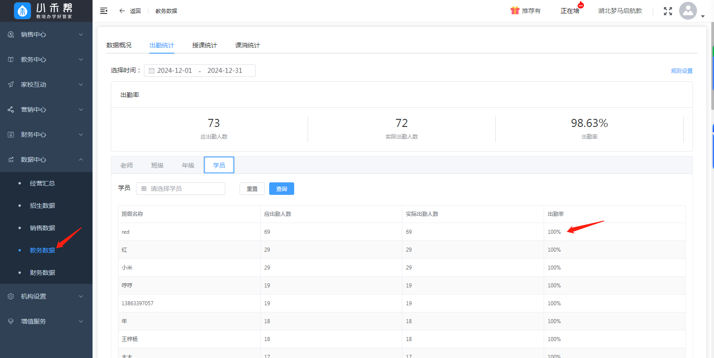Screen dimensions: 714x358
Task: Open 教务数据 in the sidebar
Action: click(42, 250)
